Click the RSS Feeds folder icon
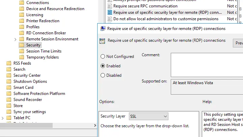 [x=9, y=63]
